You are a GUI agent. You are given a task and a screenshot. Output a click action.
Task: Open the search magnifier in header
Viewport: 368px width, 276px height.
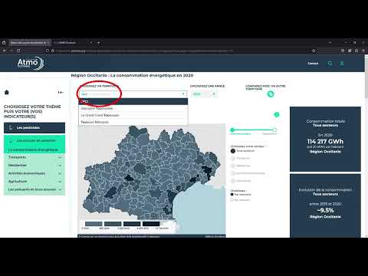pyautogui.click(x=330, y=64)
